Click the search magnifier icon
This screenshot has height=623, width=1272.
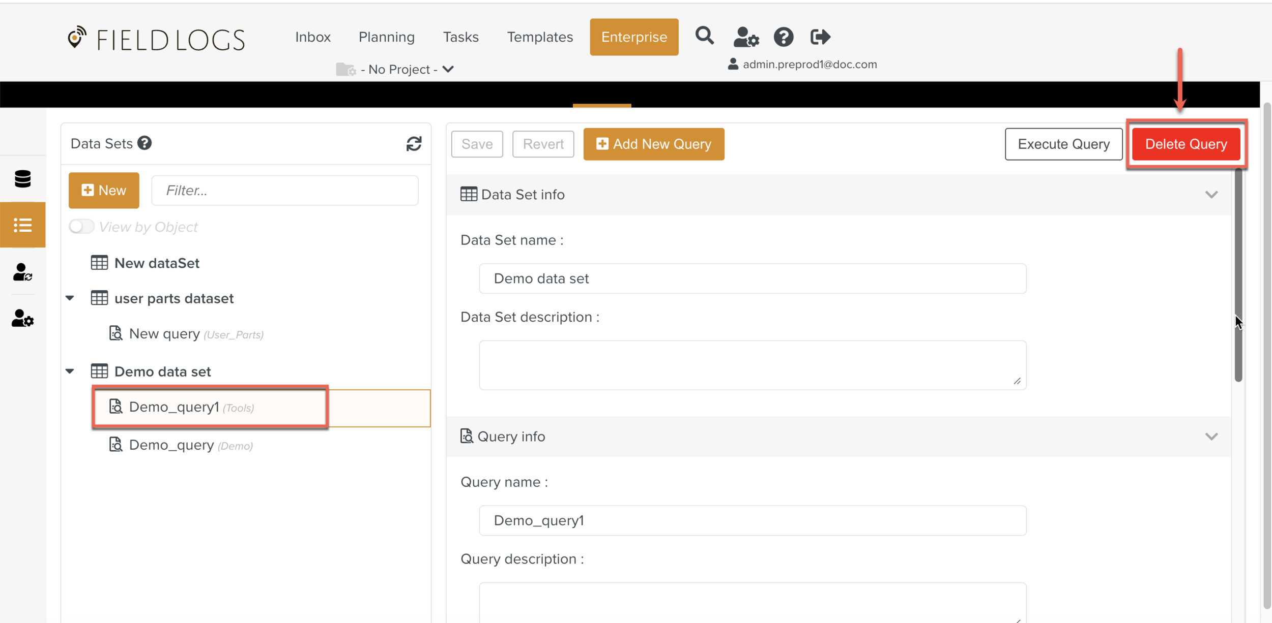(704, 36)
